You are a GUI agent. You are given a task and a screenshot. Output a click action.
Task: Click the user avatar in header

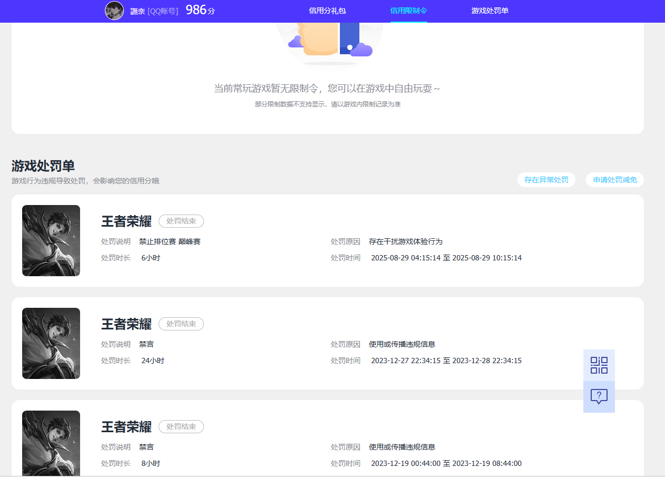pyautogui.click(x=114, y=11)
